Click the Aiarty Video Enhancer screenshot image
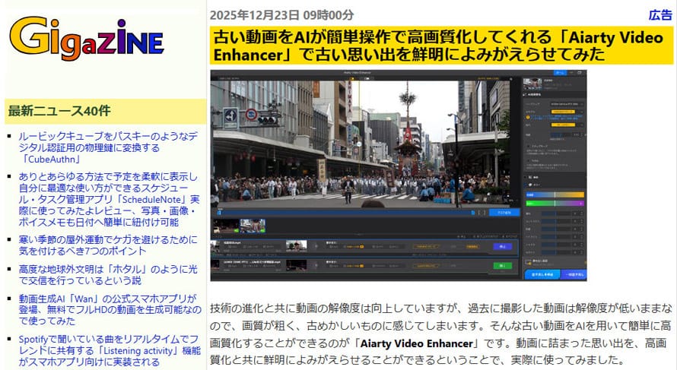This screenshot has height=370, width=677. tap(399, 176)
